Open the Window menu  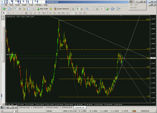tap(38, 5)
